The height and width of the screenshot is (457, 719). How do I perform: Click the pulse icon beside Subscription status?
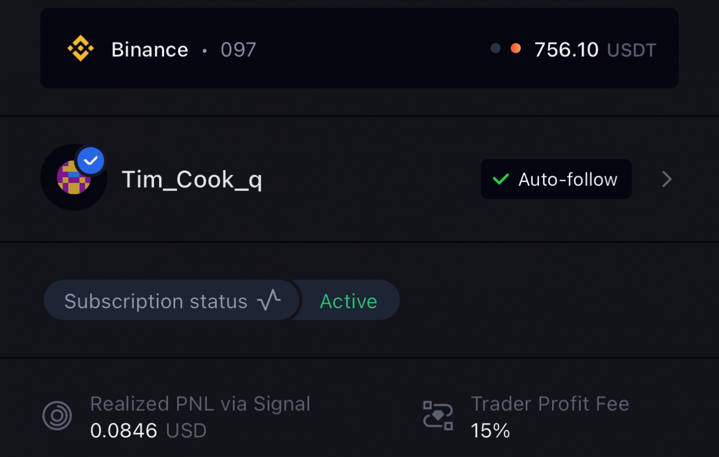269,300
